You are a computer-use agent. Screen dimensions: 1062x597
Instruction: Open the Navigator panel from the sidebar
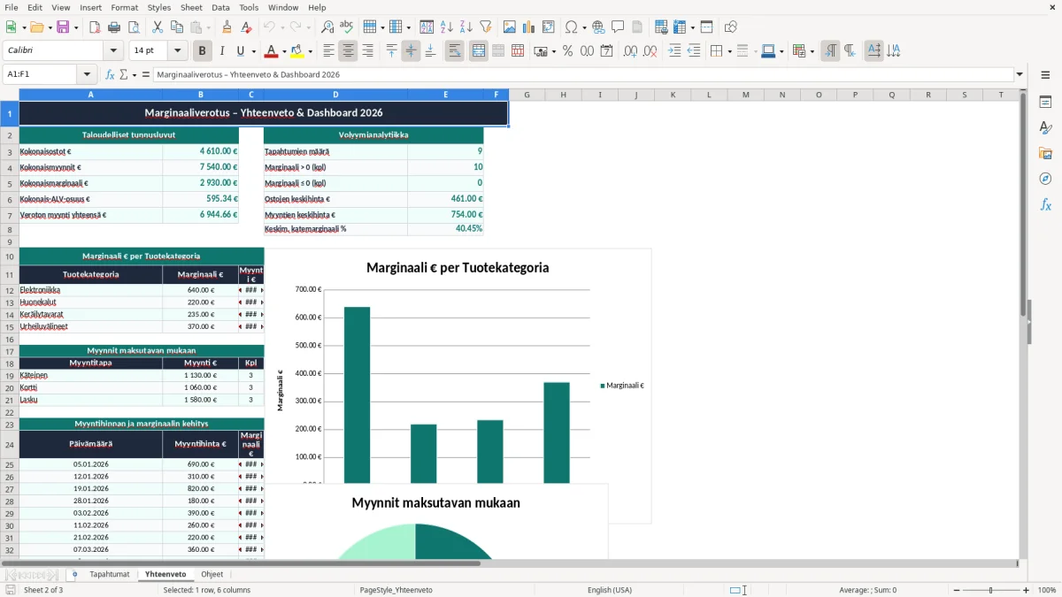[1045, 179]
